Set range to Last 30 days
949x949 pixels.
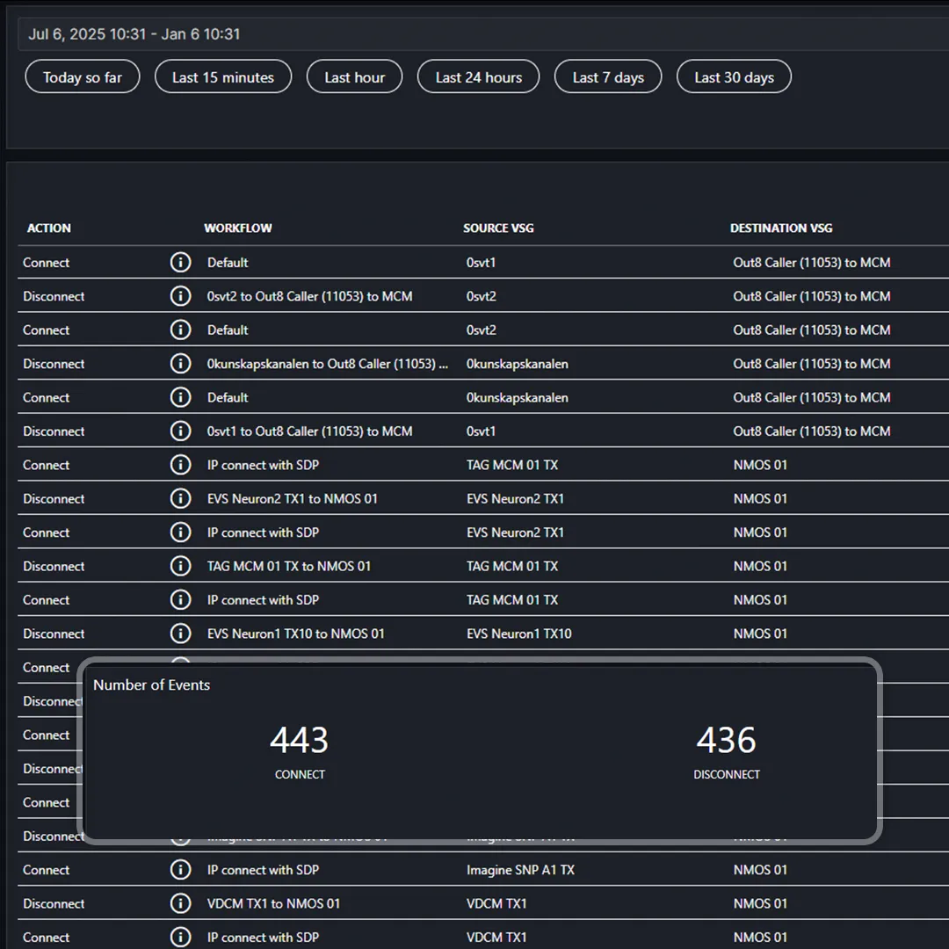[734, 76]
